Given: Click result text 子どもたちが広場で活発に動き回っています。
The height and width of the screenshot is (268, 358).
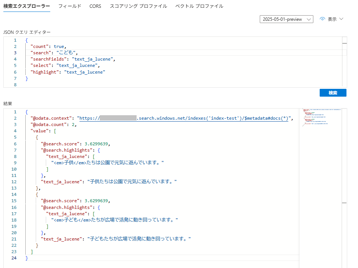Looking at the screenshot, I should (x=139, y=239).
